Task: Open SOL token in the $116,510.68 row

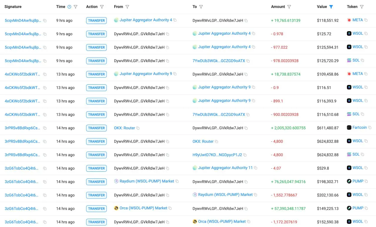Action: 356,114
